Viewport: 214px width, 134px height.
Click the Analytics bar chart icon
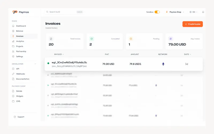pyautogui.click(x=13, y=41)
